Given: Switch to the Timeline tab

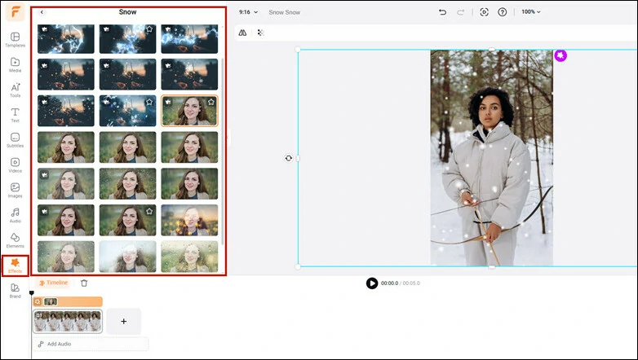Looking at the screenshot, I should point(53,283).
